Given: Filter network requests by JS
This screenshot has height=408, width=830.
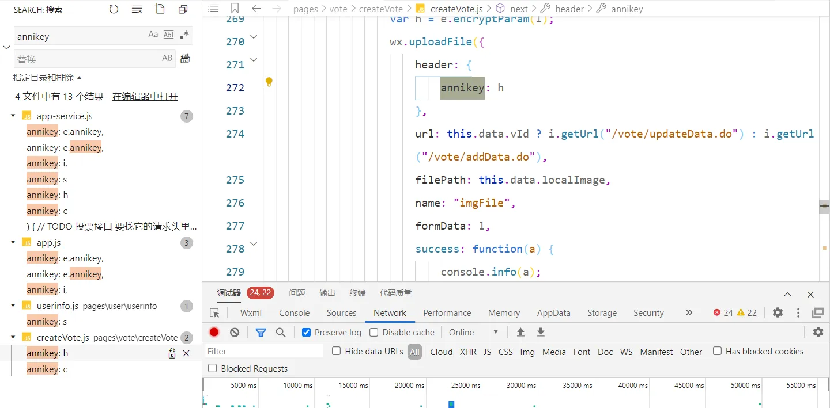Looking at the screenshot, I should [487, 352].
